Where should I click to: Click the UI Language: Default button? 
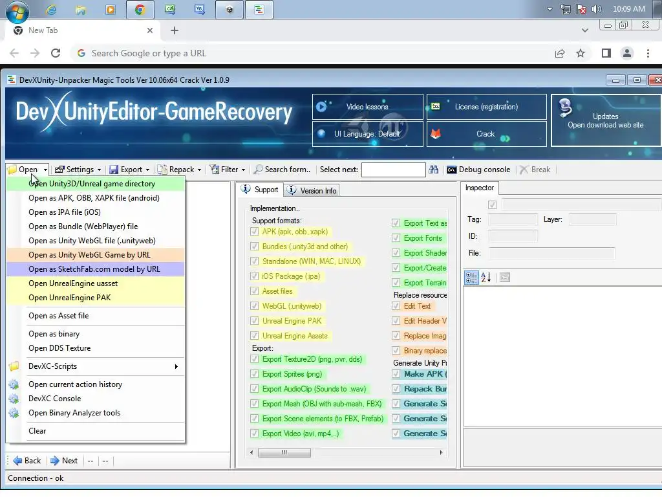(x=367, y=134)
